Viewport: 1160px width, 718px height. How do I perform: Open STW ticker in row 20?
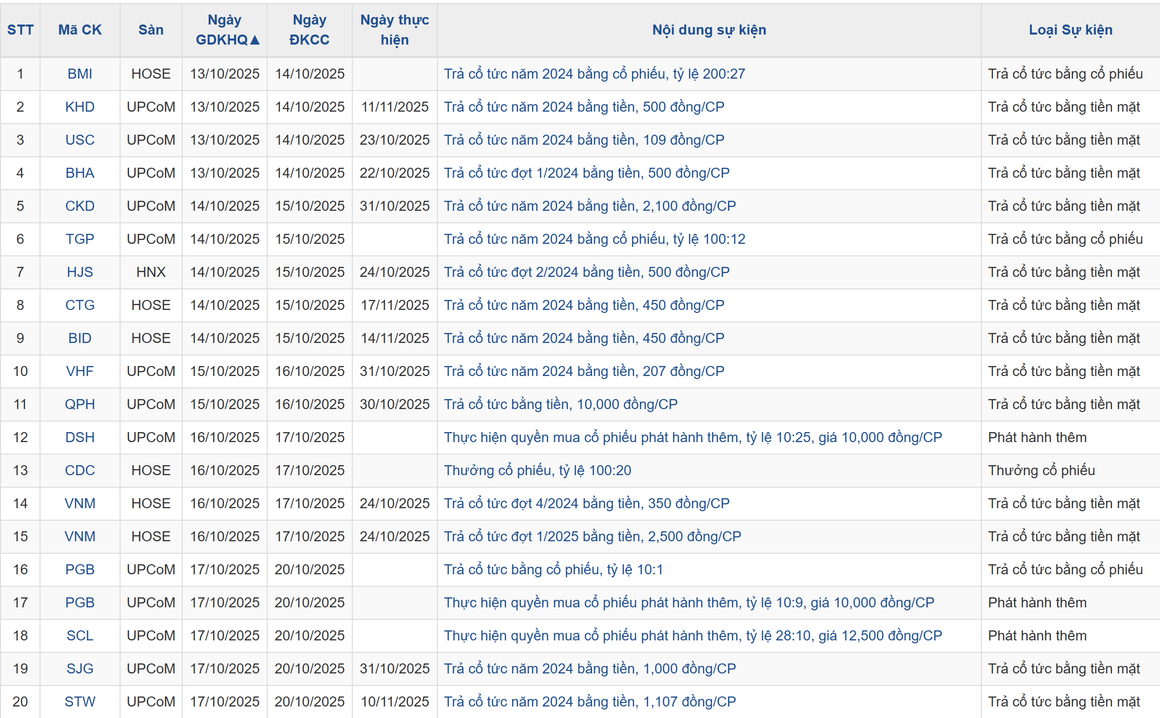click(80, 702)
